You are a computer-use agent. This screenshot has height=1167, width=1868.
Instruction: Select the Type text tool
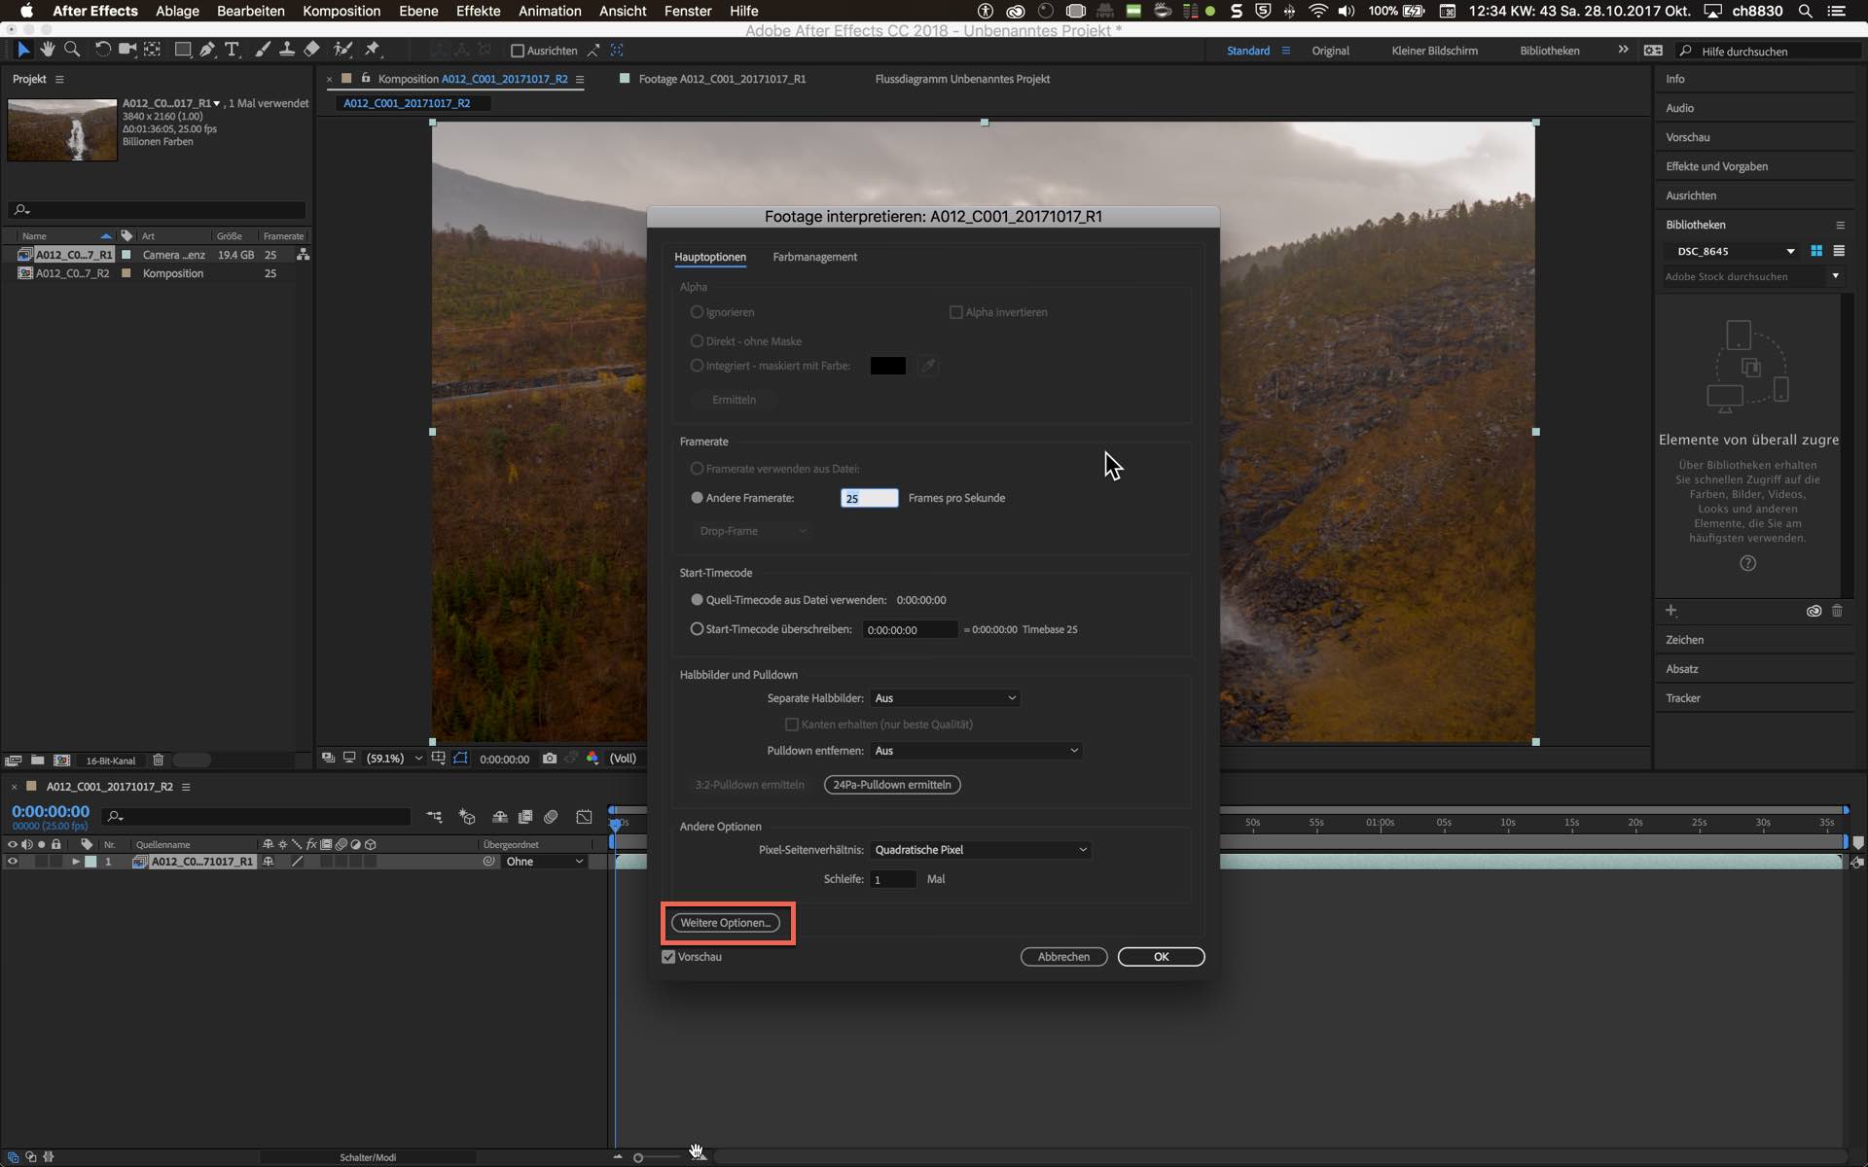232,50
